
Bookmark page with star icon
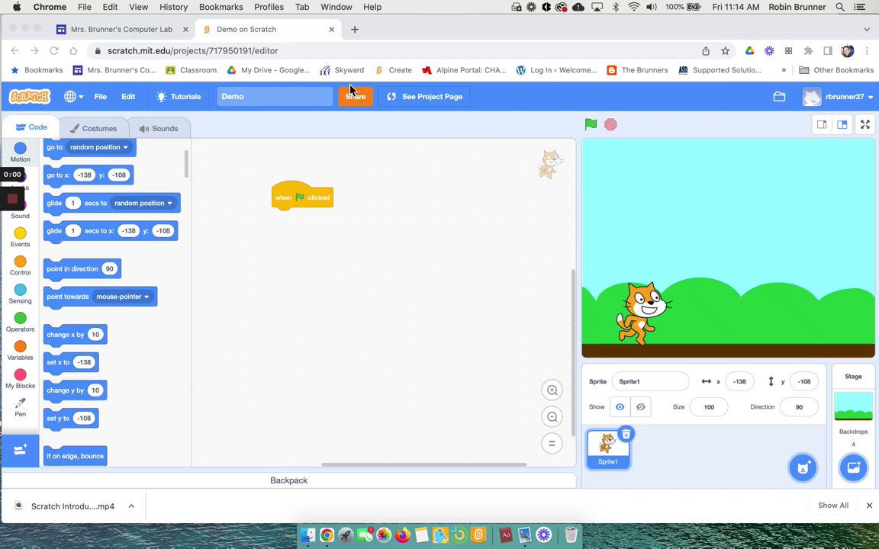(x=726, y=50)
